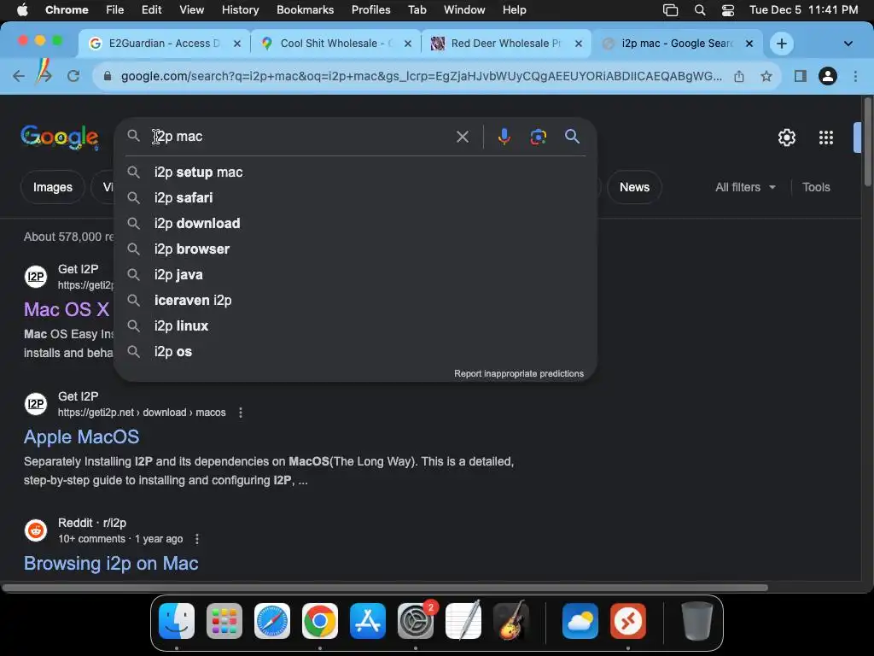Open Control Center in menu bar
This screenshot has height=656, width=874.
[x=727, y=10]
